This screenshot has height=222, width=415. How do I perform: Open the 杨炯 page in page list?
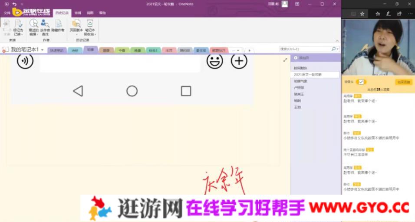click(297, 101)
